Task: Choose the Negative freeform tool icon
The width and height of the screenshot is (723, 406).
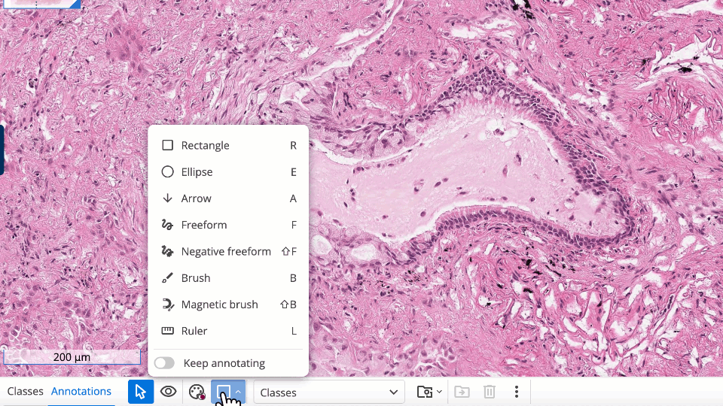Action: click(167, 252)
